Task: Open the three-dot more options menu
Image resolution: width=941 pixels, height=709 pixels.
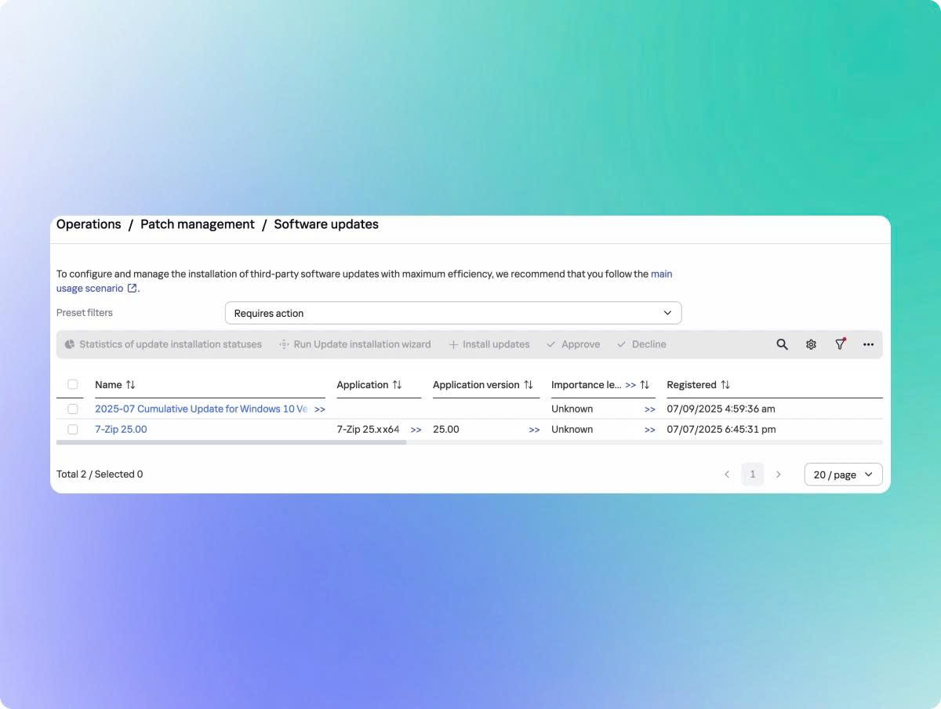Action: 868,344
